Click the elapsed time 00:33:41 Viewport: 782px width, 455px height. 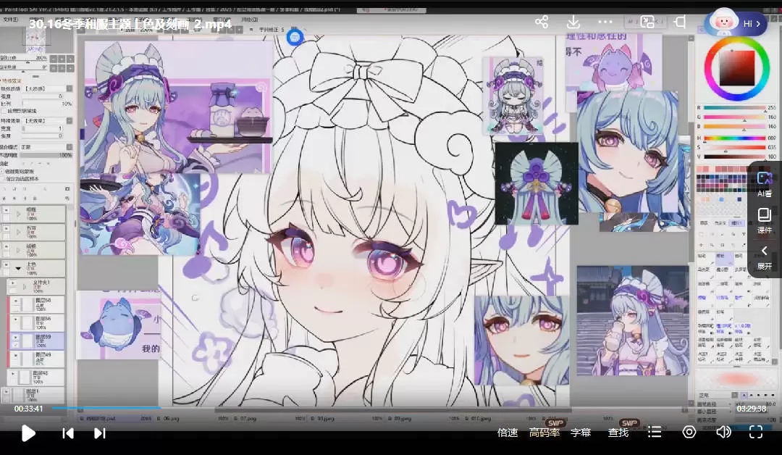tap(28, 409)
